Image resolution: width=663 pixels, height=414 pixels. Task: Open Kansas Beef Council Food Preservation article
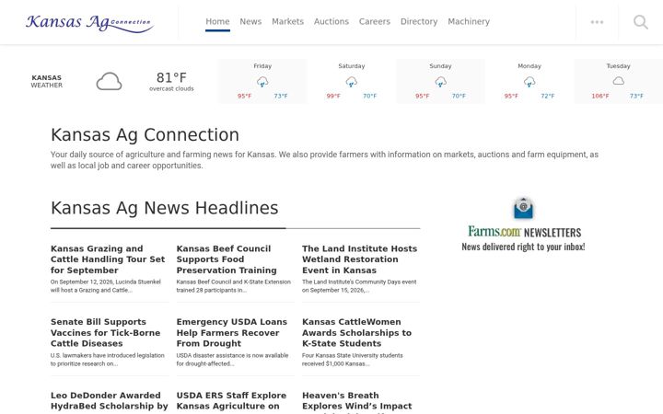coord(227,259)
